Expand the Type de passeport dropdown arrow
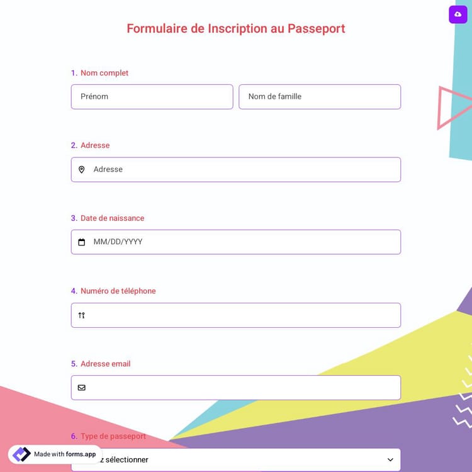 click(x=390, y=460)
